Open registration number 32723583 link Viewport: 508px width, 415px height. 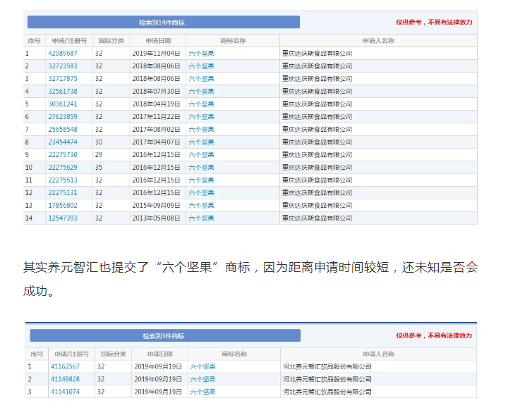coord(63,66)
